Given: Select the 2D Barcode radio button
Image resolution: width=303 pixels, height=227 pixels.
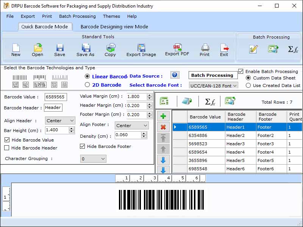Looking at the screenshot, I should point(88,85).
